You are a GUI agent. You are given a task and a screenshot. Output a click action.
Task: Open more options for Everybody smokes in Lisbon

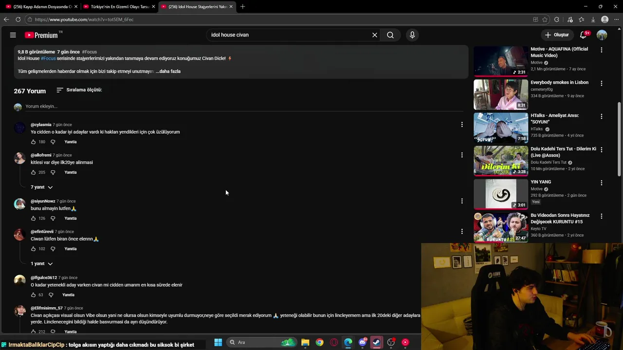[x=602, y=83]
